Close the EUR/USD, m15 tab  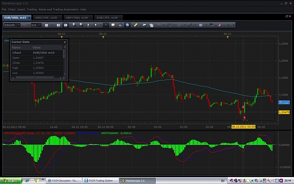click(x=29, y=18)
